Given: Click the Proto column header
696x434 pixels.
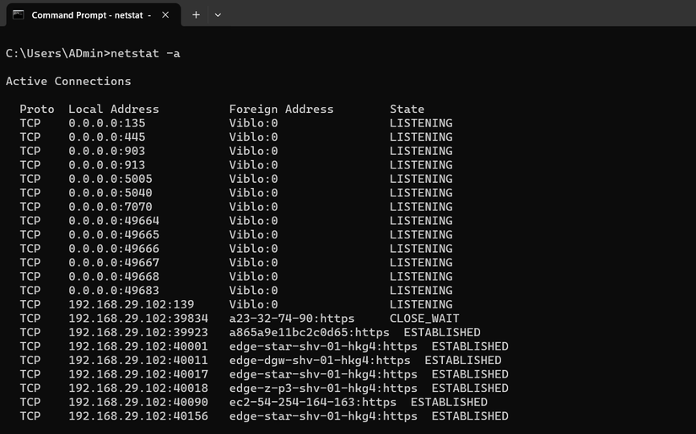Looking at the screenshot, I should 37,109.
